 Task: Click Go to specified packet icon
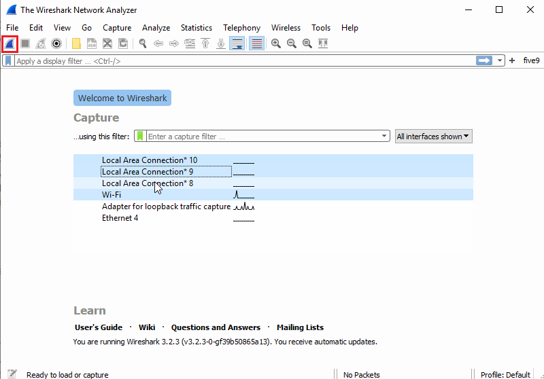coord(190,43)
